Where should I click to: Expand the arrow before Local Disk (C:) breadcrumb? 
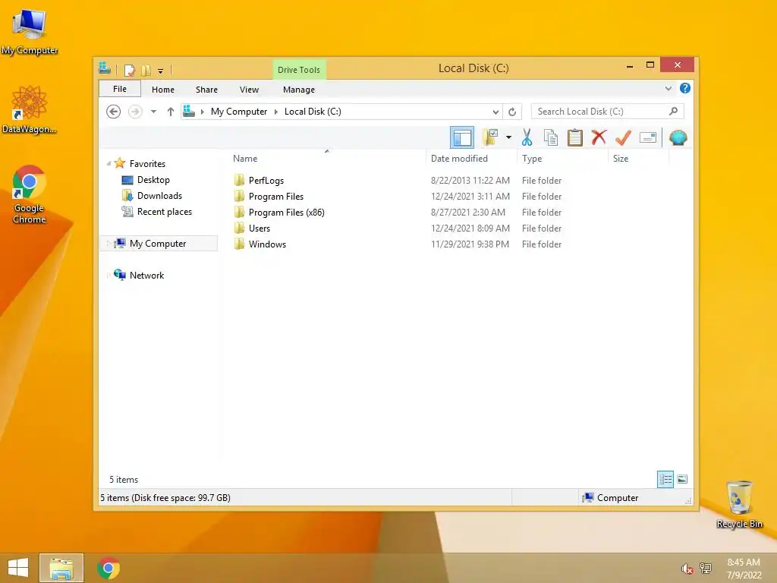point(276,112)
